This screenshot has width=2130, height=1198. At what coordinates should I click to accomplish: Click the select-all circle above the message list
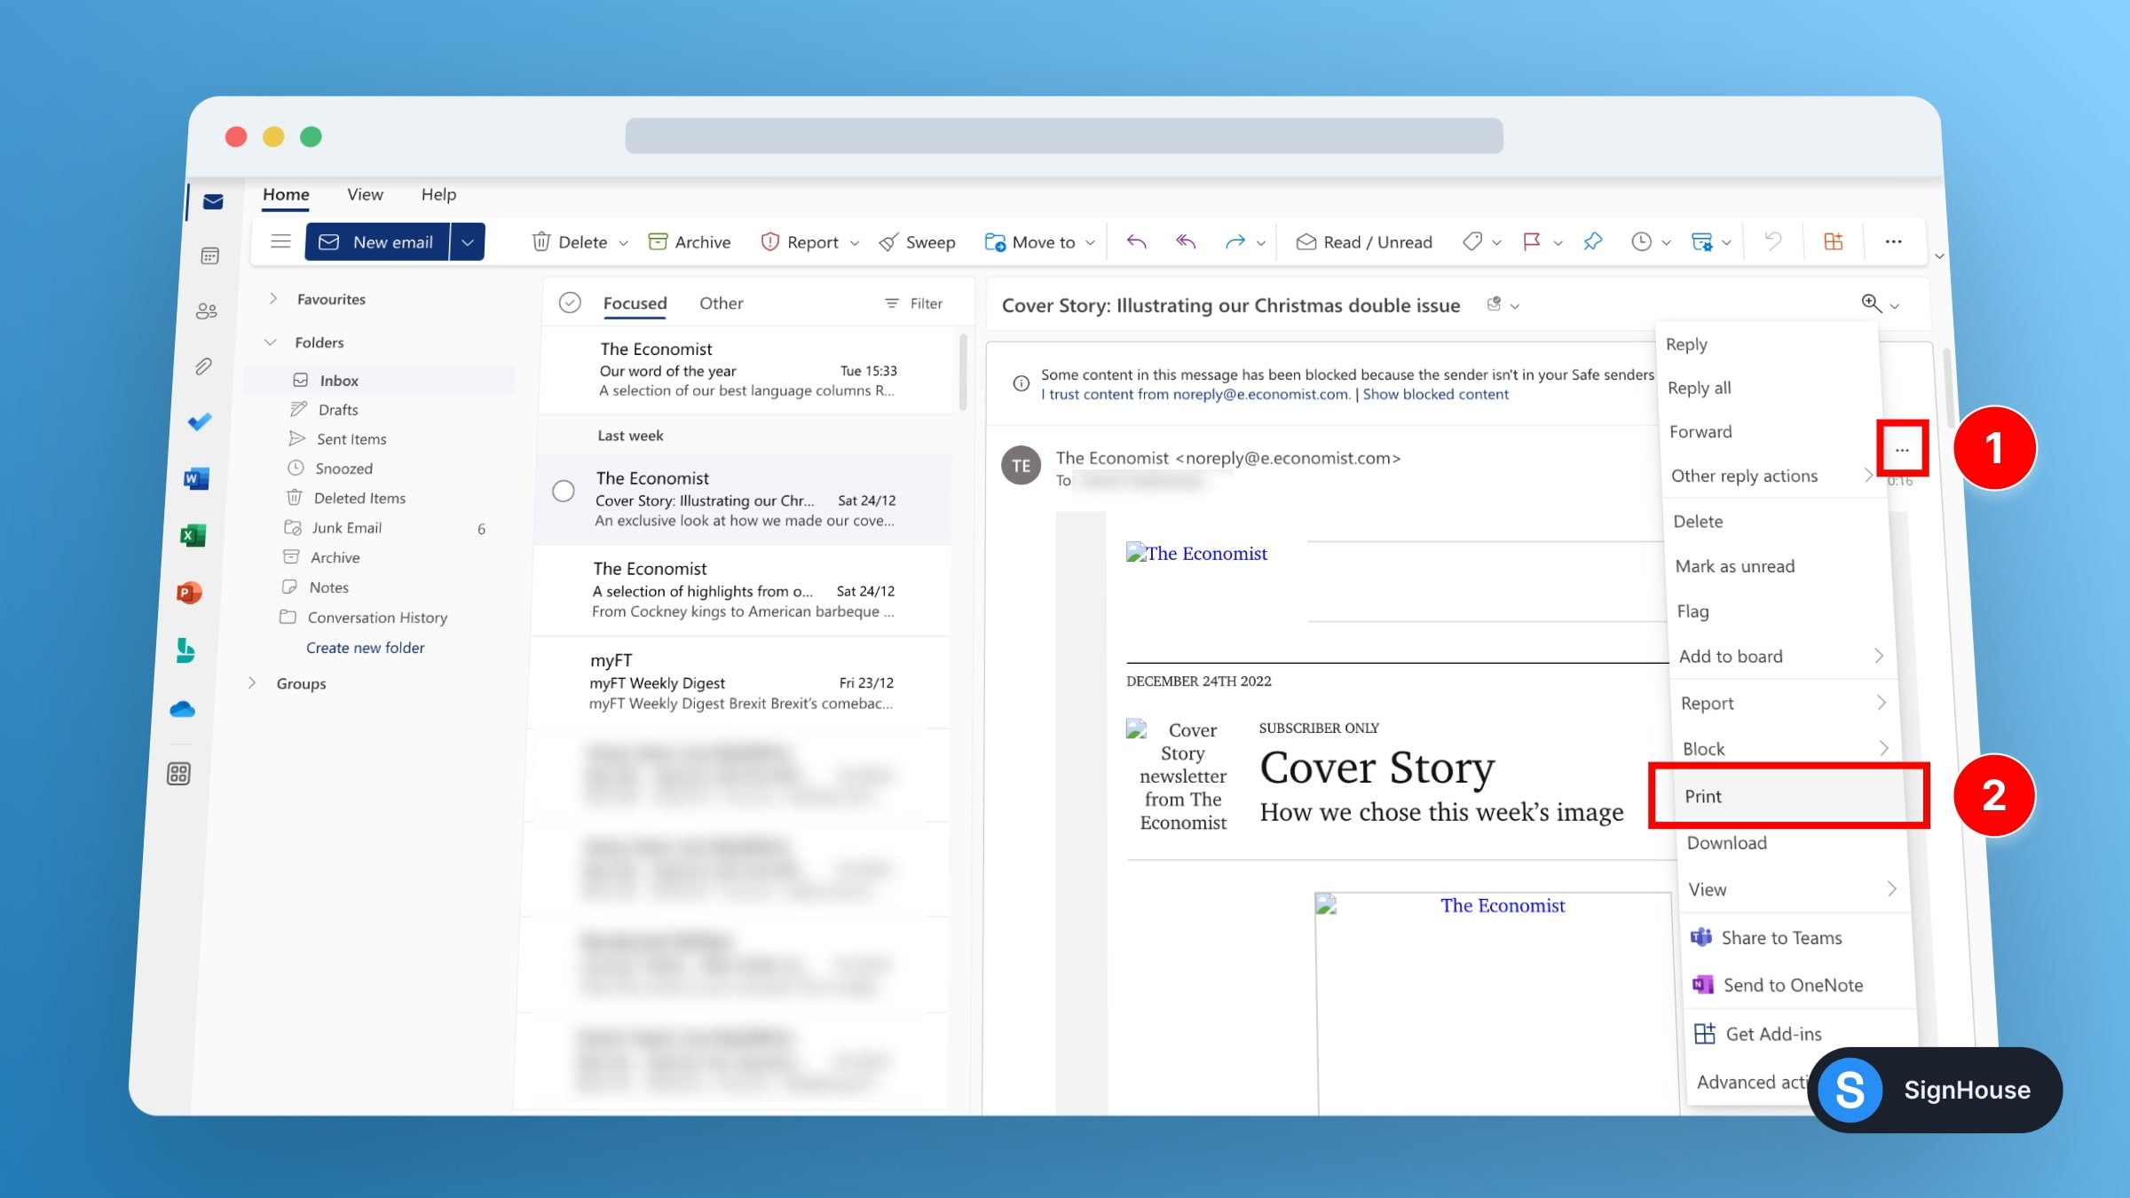click(x=570, y=302)
